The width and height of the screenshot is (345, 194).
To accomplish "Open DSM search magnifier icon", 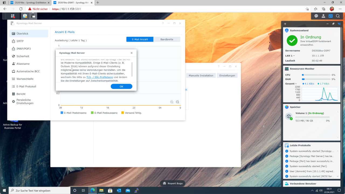I will click(x=338, y=16).
